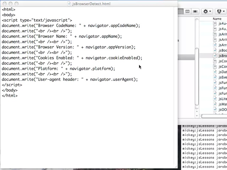Click the navigator.appCodeName code line
The width and height of the screenshot is (227, 170).
coord(71,25)
